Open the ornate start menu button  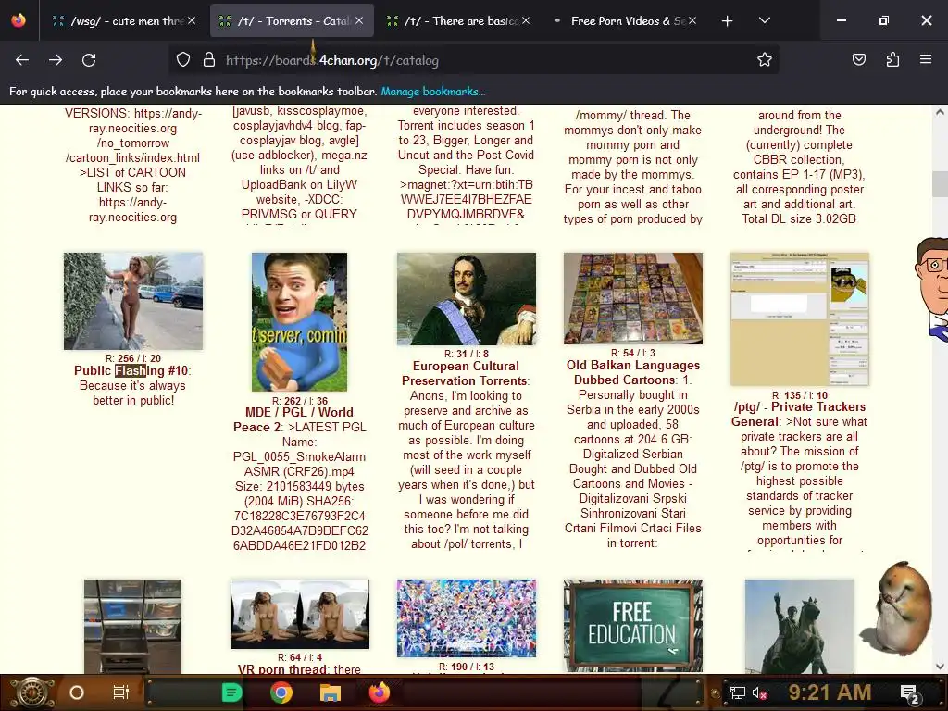coord(31,692)
